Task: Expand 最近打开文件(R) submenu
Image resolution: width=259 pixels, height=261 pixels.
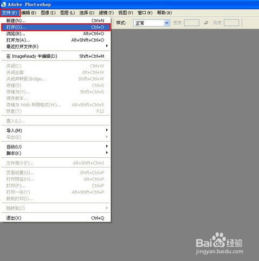Action: click(x=56, y=46)
